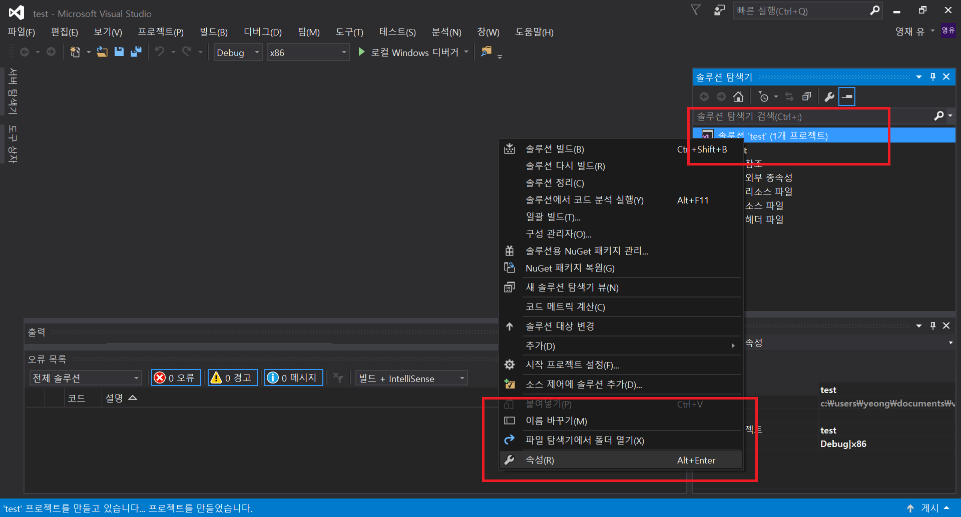
Task: Click the green Start Debugging play icon
Action: tap(361, 52)
